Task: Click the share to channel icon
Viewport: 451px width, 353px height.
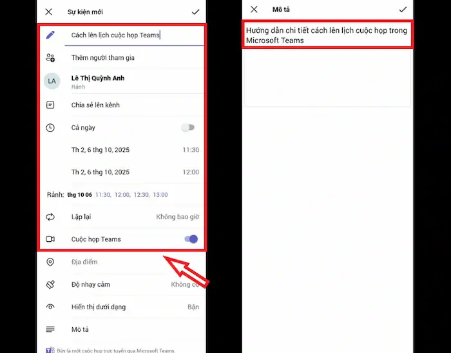Action: pos(50,105)
